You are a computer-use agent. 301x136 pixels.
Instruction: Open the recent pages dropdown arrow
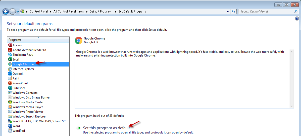click(18, 12)
